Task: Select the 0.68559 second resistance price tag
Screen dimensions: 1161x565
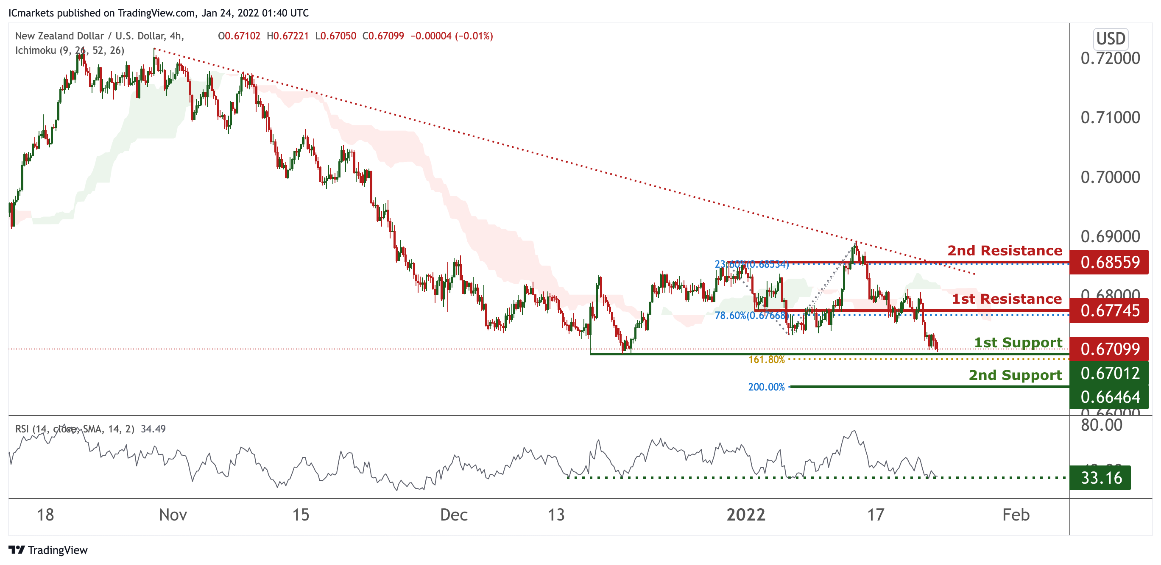Action: [1110, 262]
